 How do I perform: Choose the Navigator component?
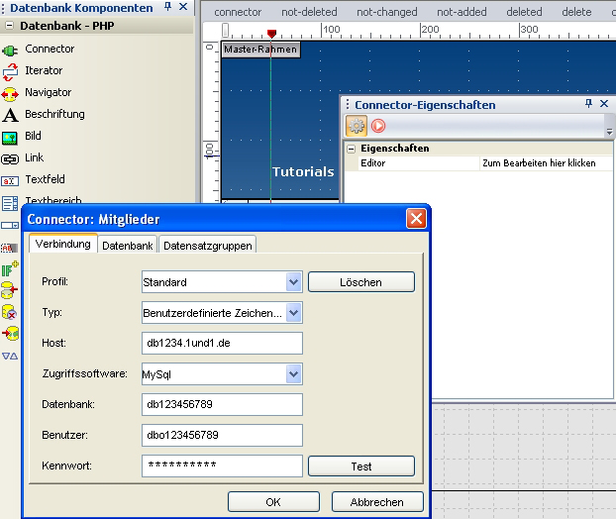[x=11, y=93]
